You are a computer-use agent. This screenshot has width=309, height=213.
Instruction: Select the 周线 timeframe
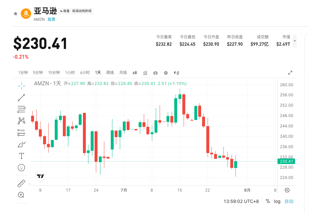(110, 73)
